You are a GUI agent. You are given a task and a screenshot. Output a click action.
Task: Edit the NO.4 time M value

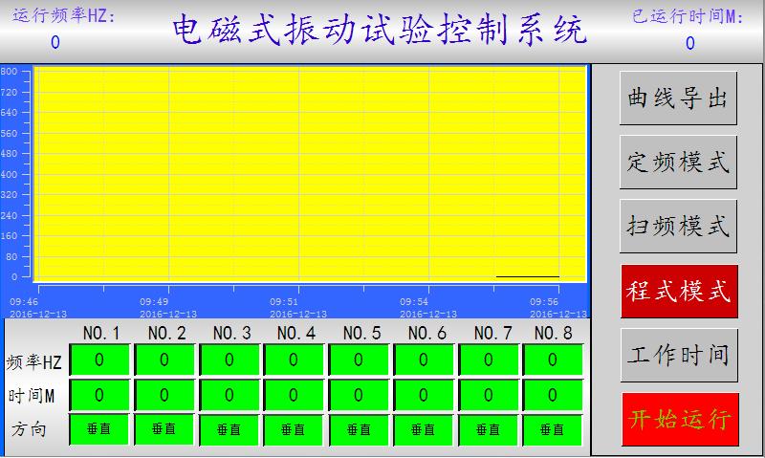pos(294,395)
